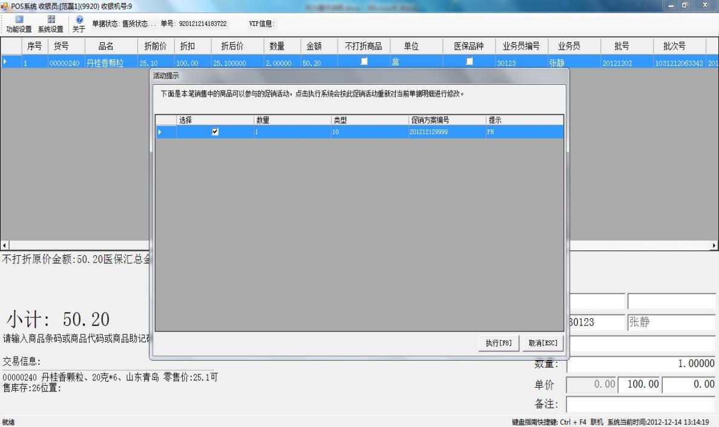This screenshot has width=719, height=427.
Task: Toggle 医保品种 checkbox for 丹桂香颗粒
Action: (x=469, y=61)
